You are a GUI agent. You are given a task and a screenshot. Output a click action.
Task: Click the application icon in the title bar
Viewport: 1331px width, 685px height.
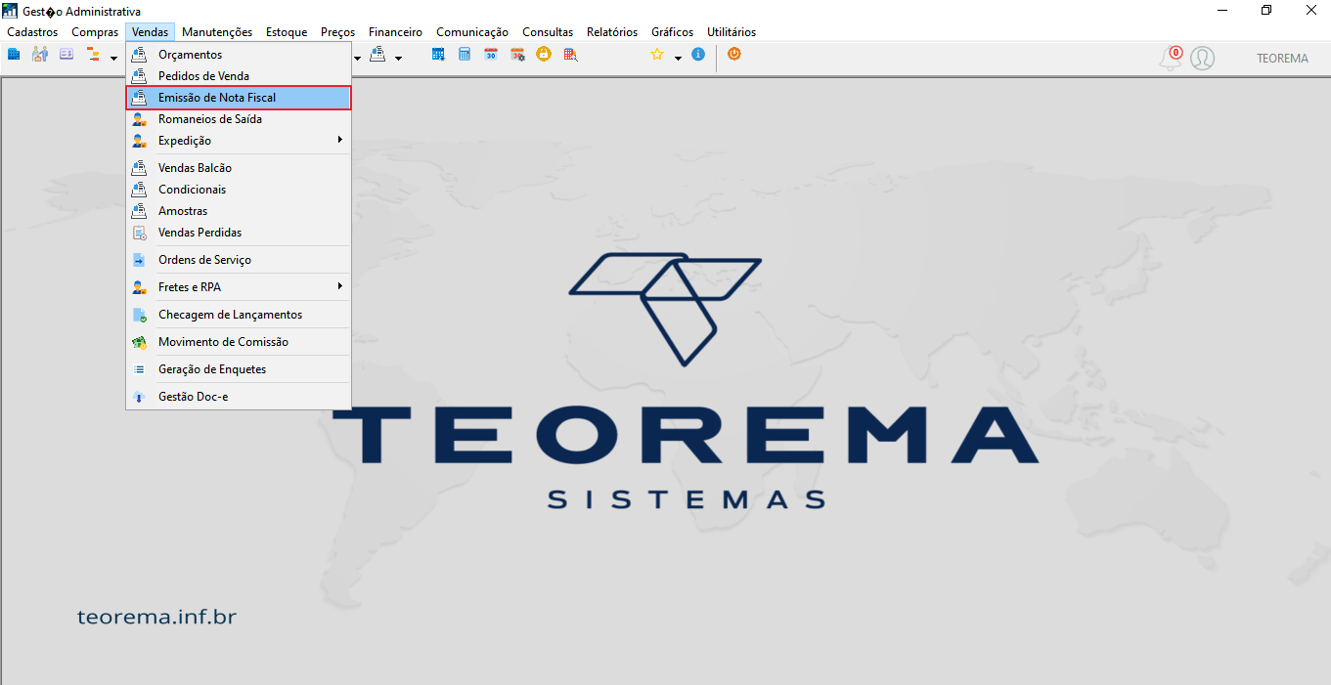[x=11, y=11]
